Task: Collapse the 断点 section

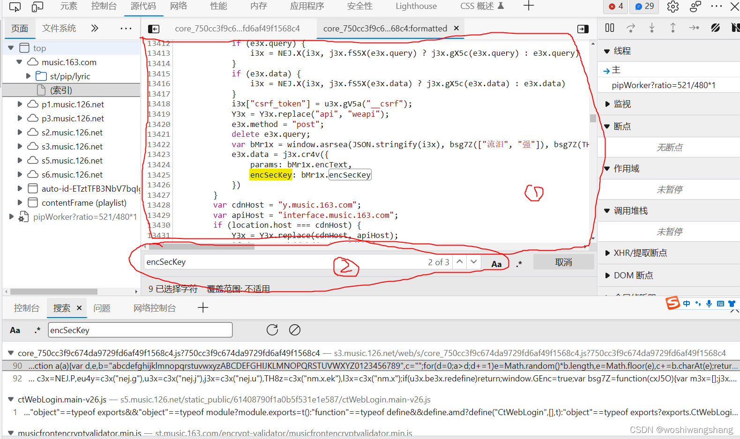Action: pos(607,126)
